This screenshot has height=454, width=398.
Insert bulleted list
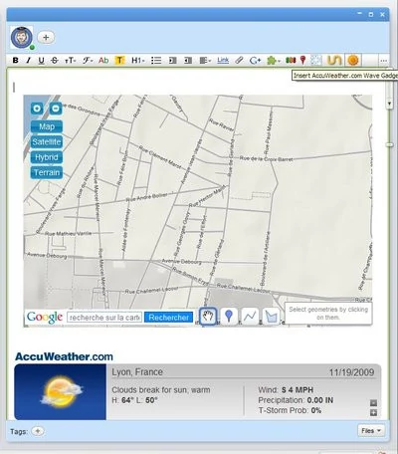[156, 61]
